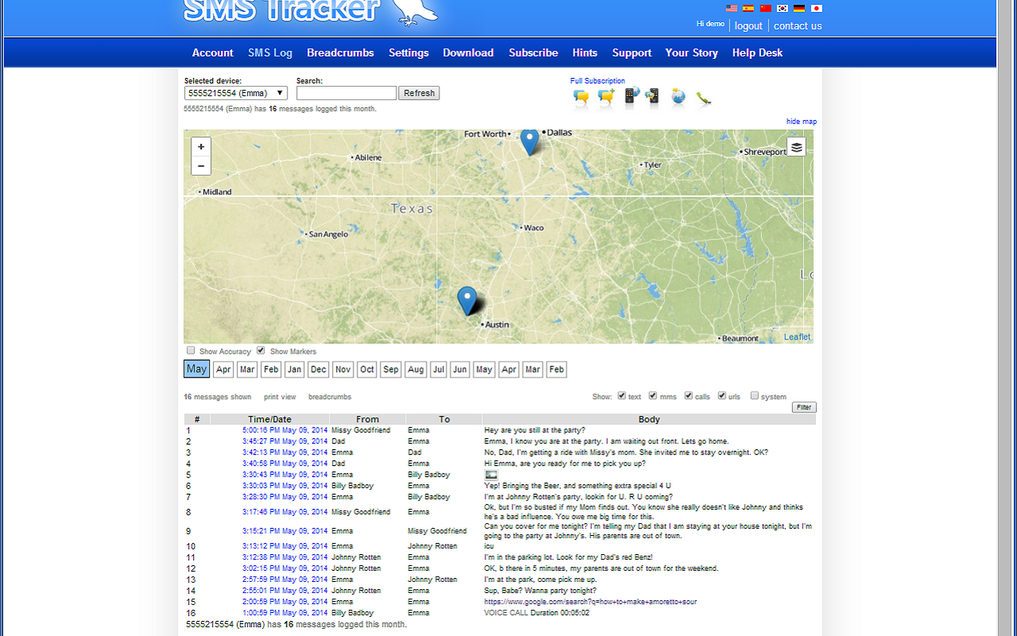Select the German flag language
The image size is (1017, 636).
[799, 9]
